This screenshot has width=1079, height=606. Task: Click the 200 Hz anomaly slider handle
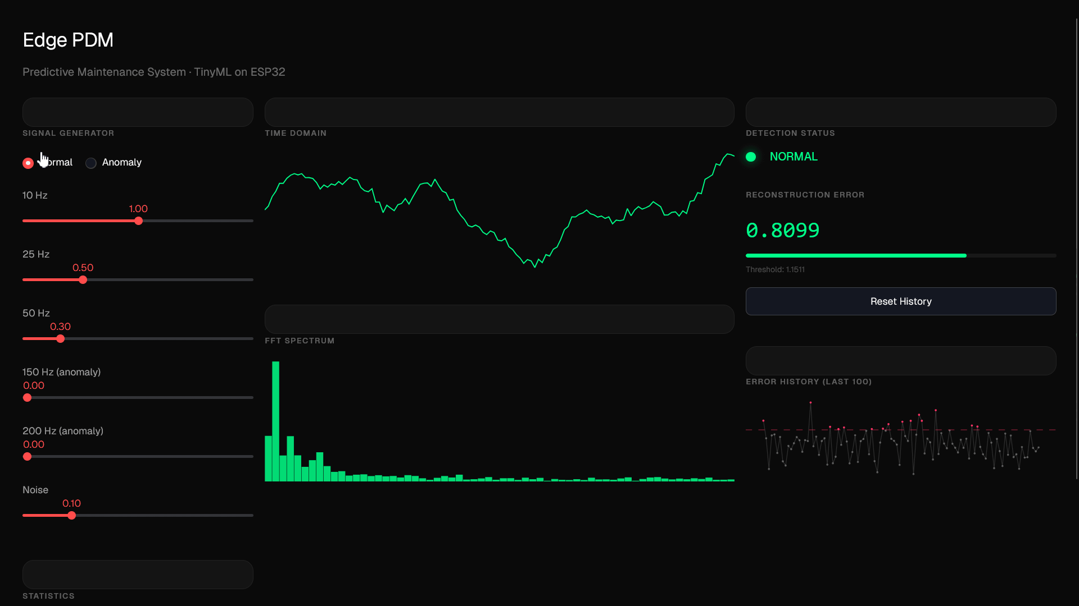(x=27, y=457)
